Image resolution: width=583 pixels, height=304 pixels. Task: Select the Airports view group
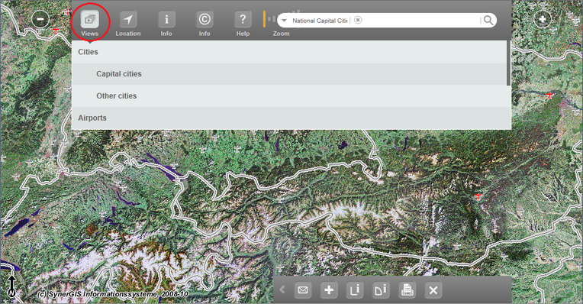click(x=289, y=118)
